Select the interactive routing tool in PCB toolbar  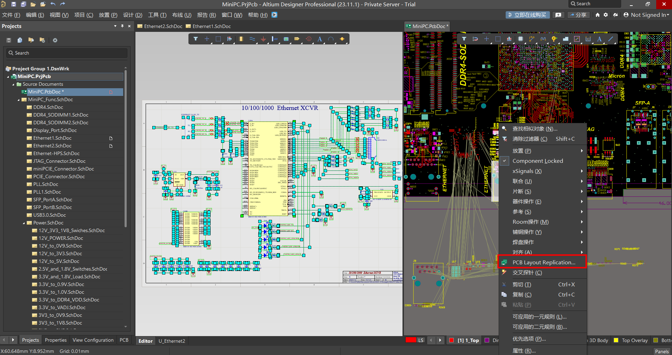(x=532, y=39)
